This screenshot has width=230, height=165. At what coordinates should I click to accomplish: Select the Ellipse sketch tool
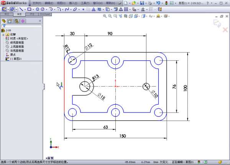75,9
